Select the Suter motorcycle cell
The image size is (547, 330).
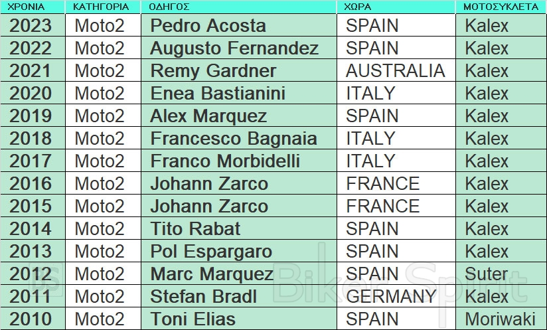coord(486,274)
